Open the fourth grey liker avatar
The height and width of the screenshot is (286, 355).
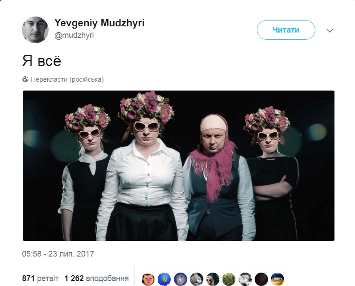click(197, 279)
